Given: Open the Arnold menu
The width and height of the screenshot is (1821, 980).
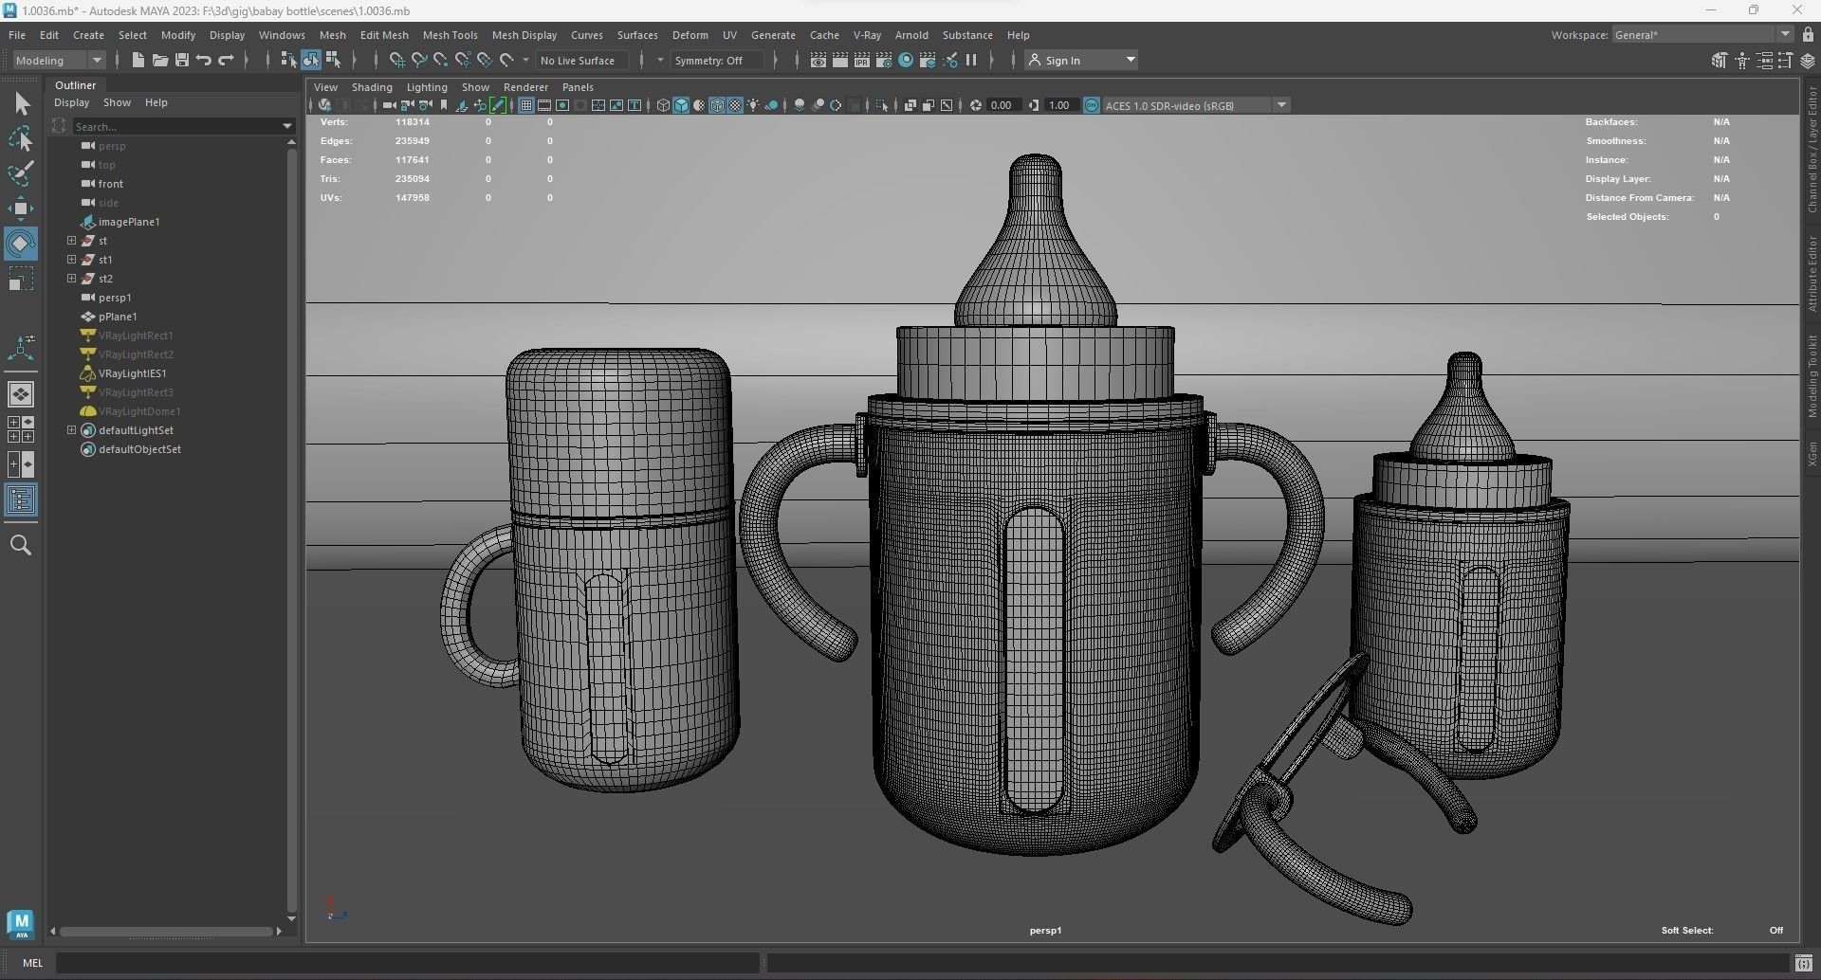Looking at the screenshot, I should (911, 35).
